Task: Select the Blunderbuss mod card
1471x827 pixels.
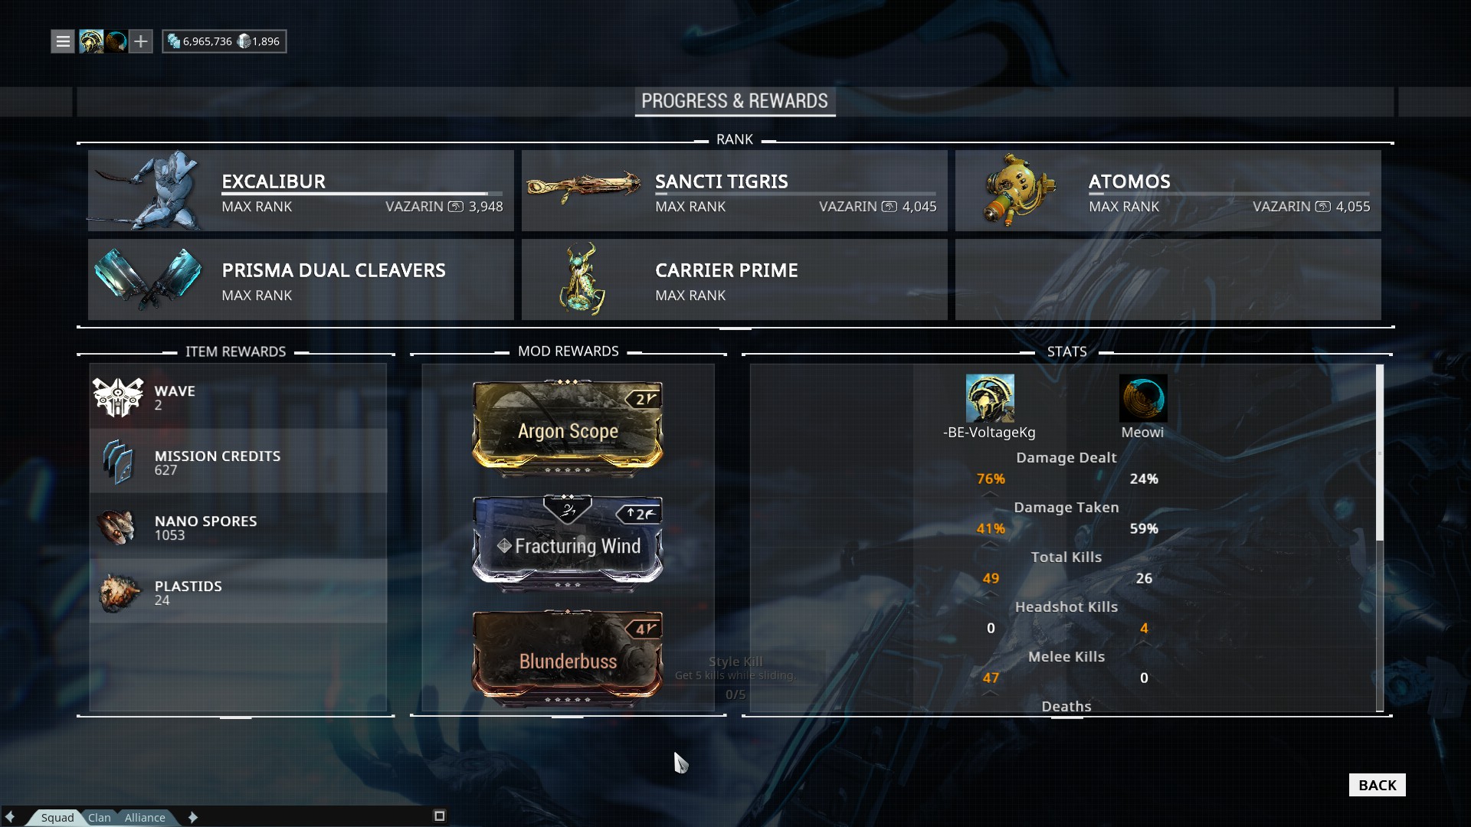Action: [568, 657]
